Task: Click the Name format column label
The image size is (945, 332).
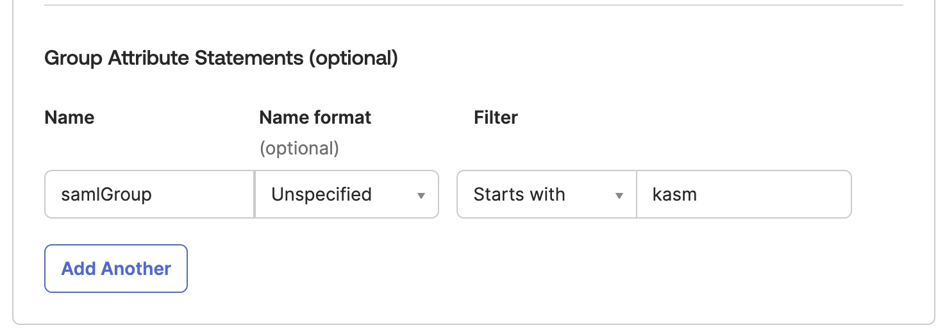Action: click(x=315, y=118)
